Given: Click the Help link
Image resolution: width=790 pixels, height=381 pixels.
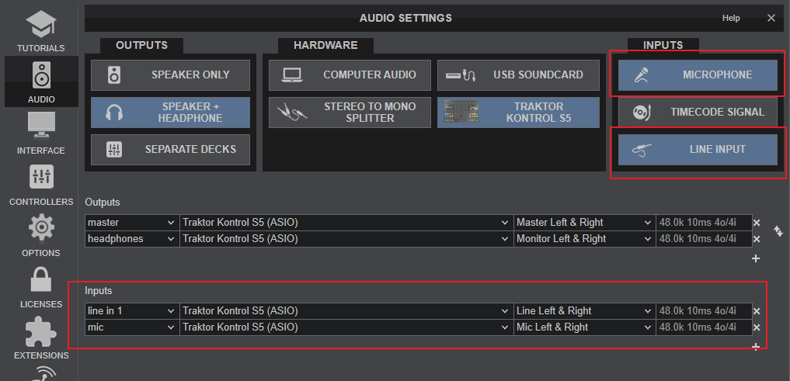Looking at the screenshot, I should (x=731, y=18).
